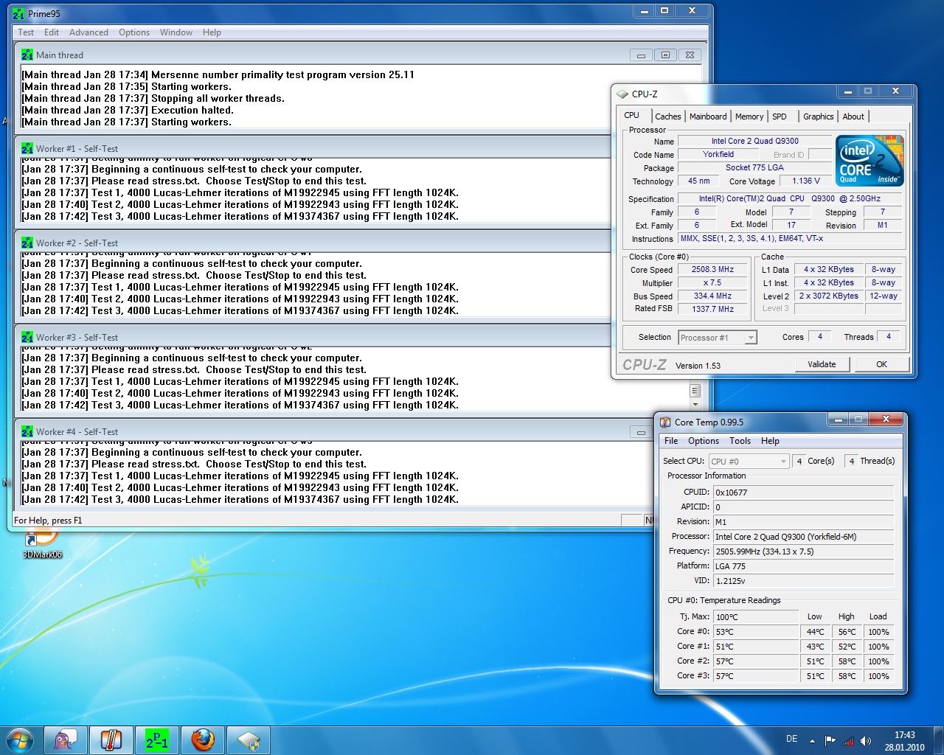
Task: Click the OK button in CPU-Z
Action: pos(881,364)
